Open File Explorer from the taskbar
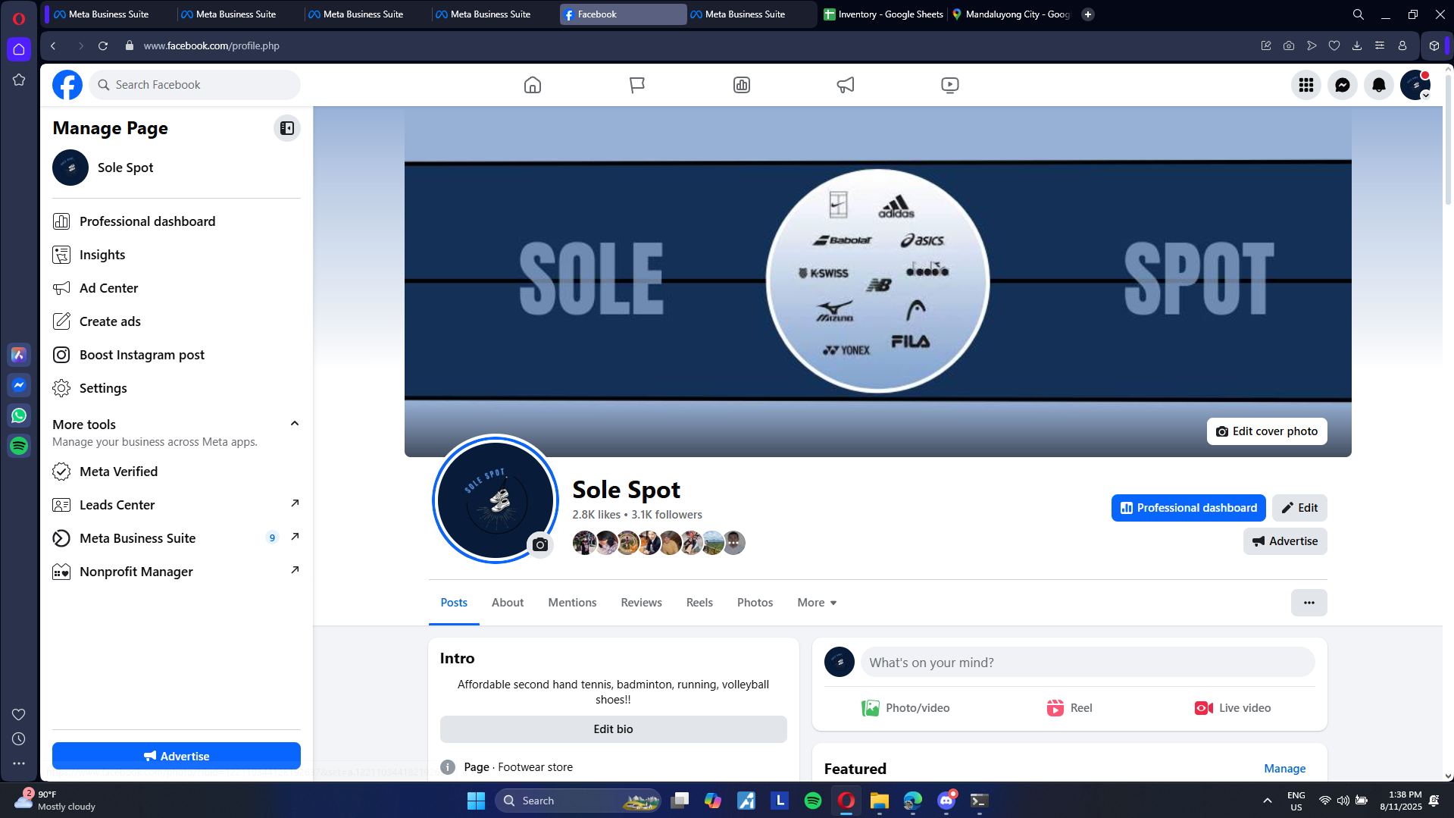 click(880, 801)
